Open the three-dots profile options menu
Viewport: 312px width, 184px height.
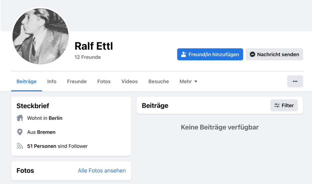[x=295, y=81]
